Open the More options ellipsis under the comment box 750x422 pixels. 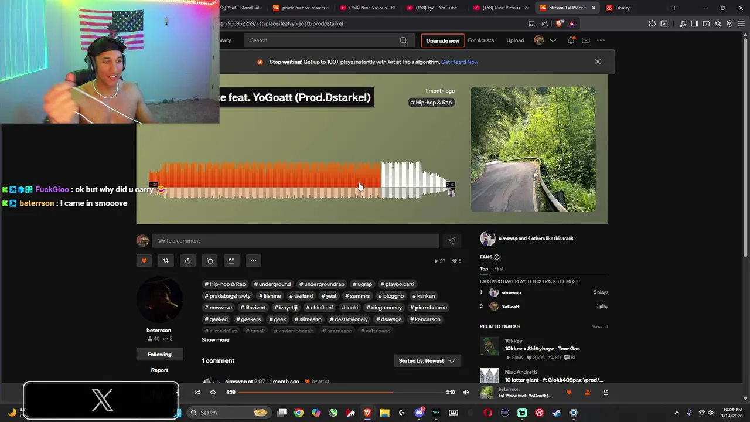(x=253, y=261)
